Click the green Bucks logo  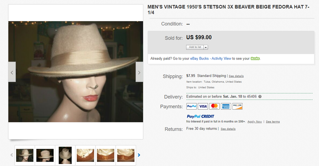(255, 59)
